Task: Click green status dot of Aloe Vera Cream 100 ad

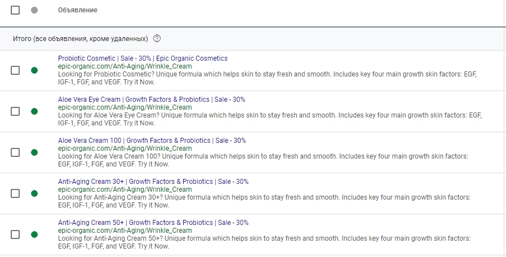Action: [34, 152]
